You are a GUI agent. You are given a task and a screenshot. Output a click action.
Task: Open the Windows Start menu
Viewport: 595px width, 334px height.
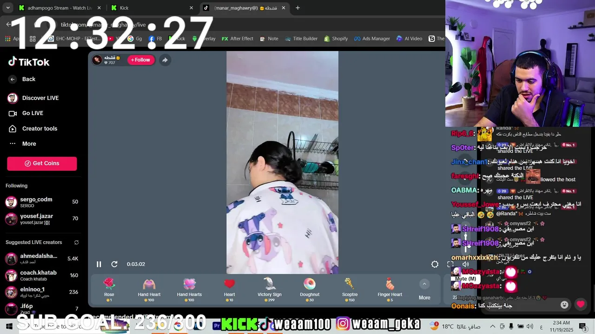(x=8, y=326)
